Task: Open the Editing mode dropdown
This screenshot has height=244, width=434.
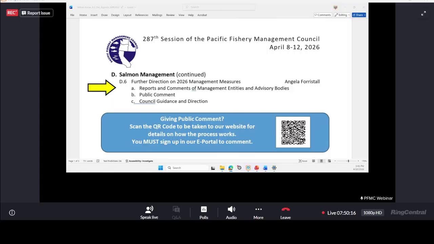Action: click(342, 15)
